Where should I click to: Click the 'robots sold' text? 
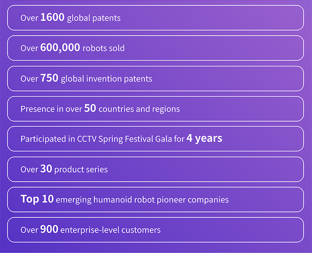pyautogui.click(x=104, y=48)
